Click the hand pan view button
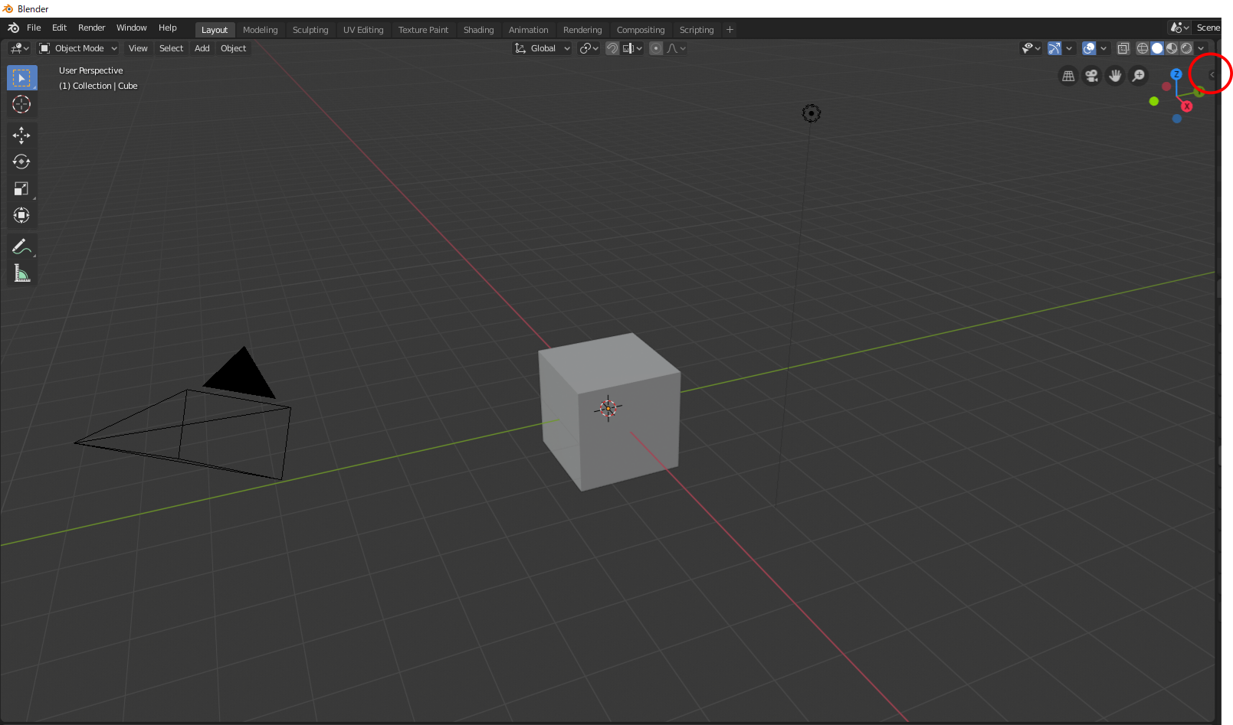1233x725 pixels. click(1115, 76)
